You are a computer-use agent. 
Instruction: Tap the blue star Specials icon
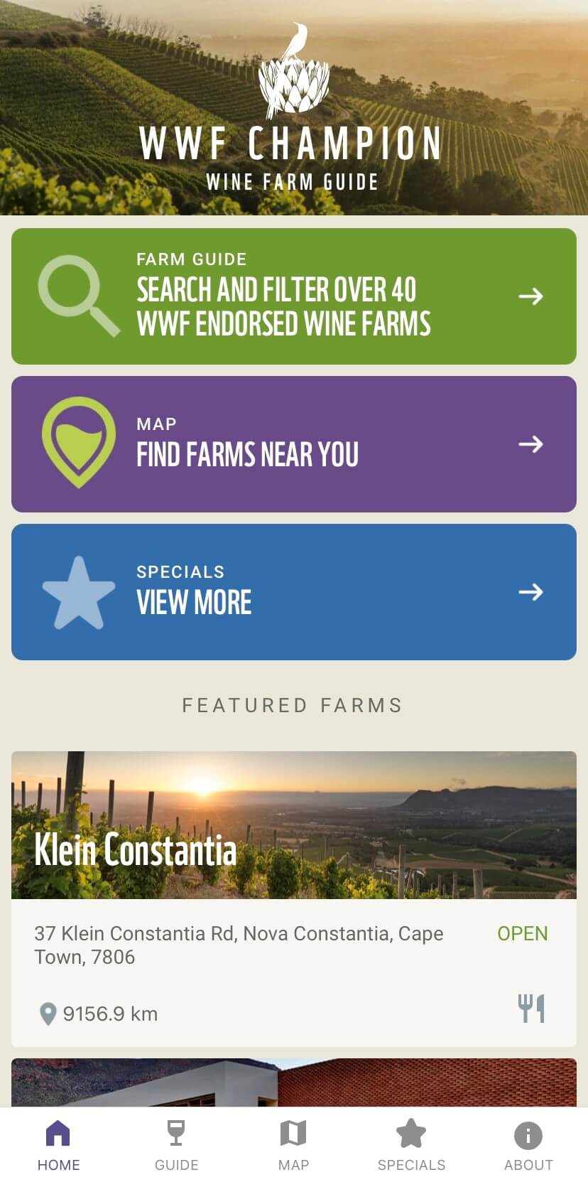click(x=78, y=592)
